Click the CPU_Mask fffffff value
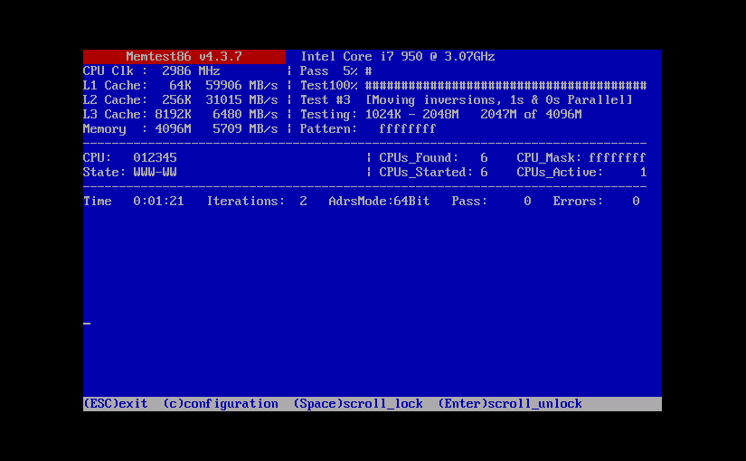746x461 pixels. coord(617,157)
